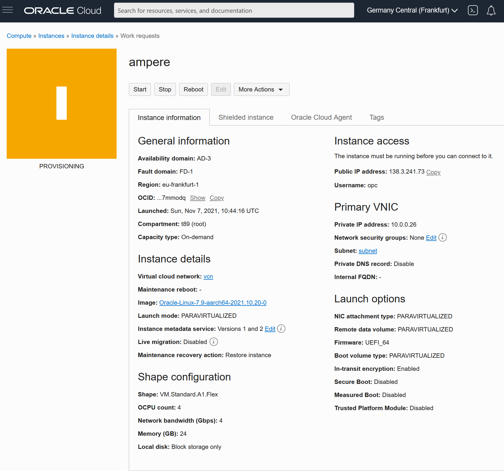Open the notifications bell

491,10
